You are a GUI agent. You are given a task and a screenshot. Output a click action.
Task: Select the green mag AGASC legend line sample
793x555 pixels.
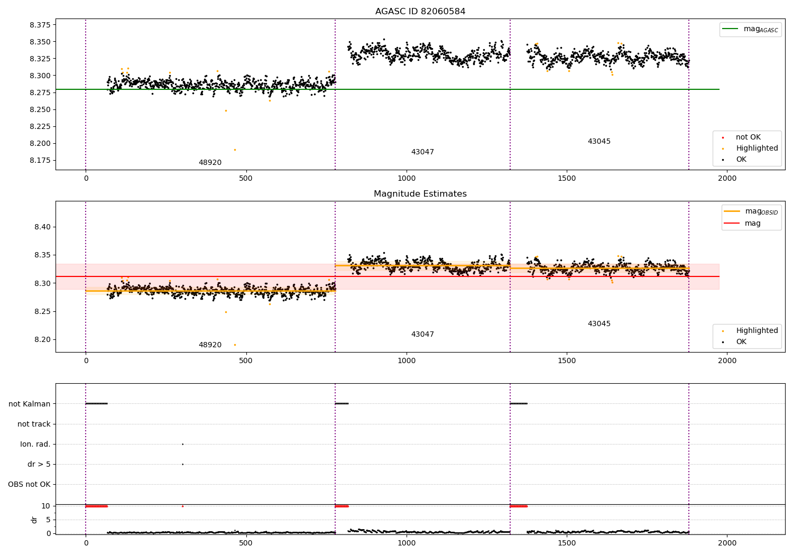731,29
